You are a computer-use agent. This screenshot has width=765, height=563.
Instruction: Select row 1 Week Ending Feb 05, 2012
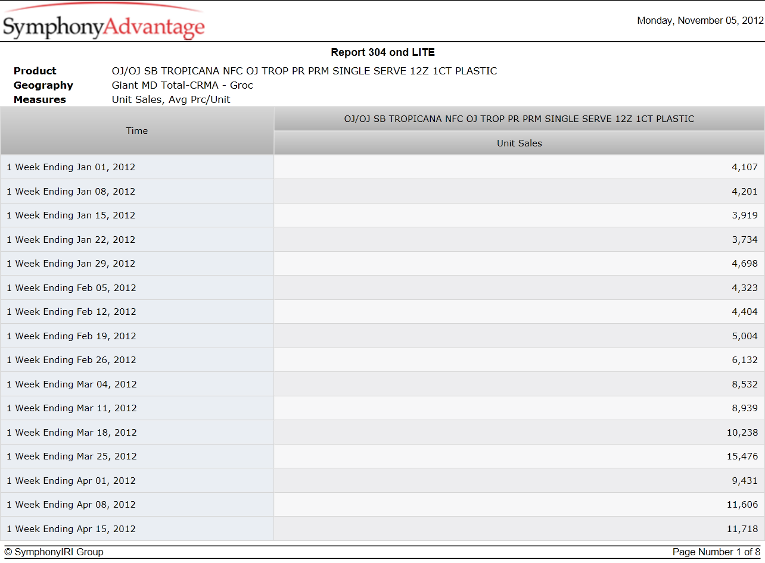click(x=382, y=287)
